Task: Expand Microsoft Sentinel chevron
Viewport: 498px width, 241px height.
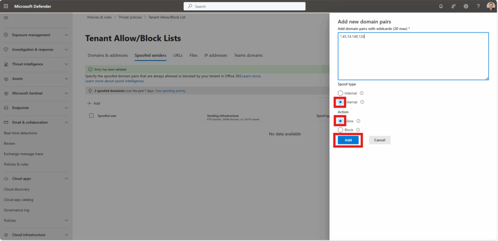Action: 66,93
